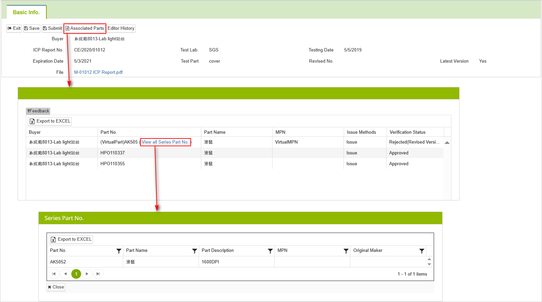Go to last page in pager
The height and width of the screenshot is (302, 542).
click(98, 274)
